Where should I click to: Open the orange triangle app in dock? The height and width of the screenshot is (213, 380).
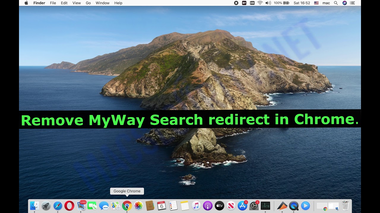282,206
